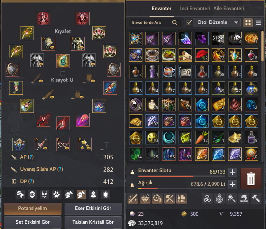
Task: Select the paw print pet icon
Action: 57,195
